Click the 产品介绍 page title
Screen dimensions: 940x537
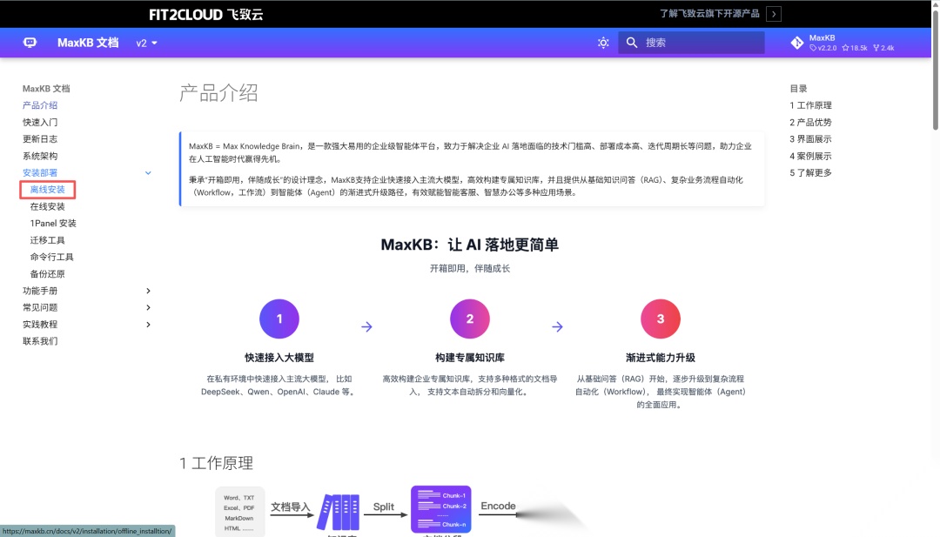tap(218, 93)
